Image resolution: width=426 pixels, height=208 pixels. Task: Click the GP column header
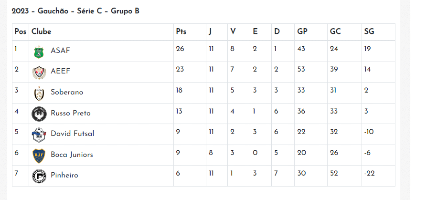pyautogui.click(x=302, y=31)
